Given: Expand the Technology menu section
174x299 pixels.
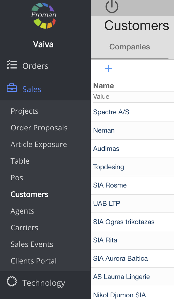Looking at the screenshot, I should [43, 283].
